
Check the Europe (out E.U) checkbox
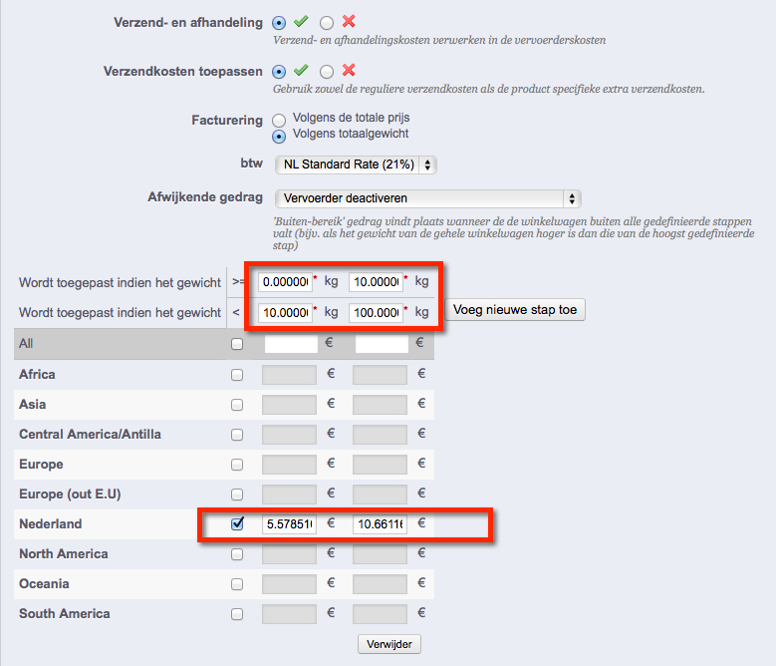tap(237, 495)
